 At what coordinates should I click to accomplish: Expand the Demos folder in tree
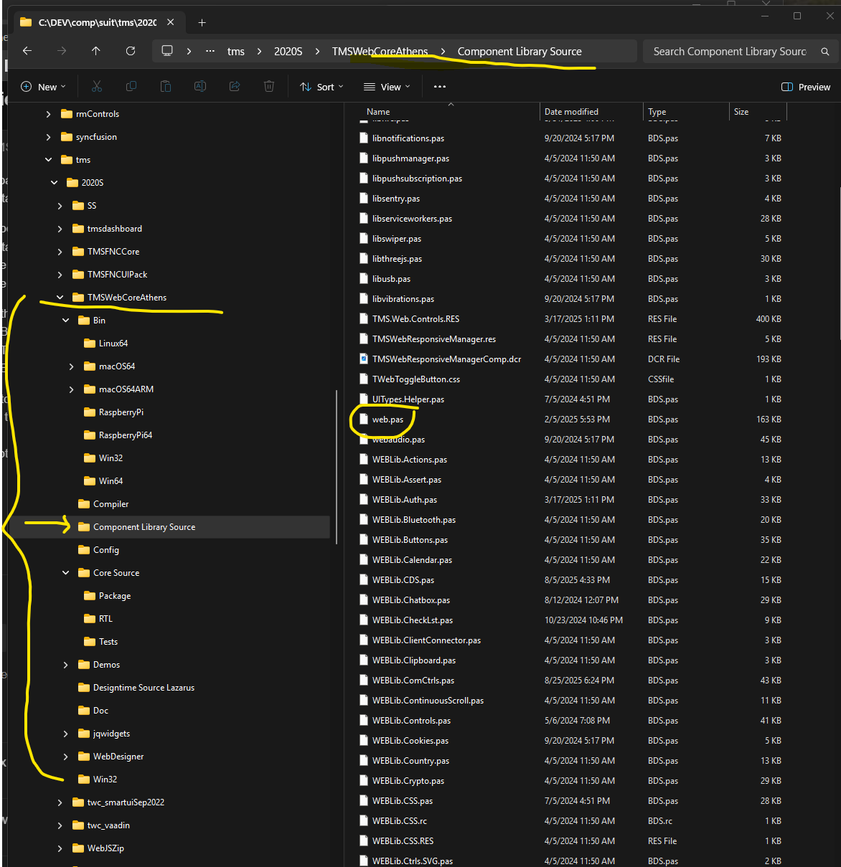click(65, 665)
